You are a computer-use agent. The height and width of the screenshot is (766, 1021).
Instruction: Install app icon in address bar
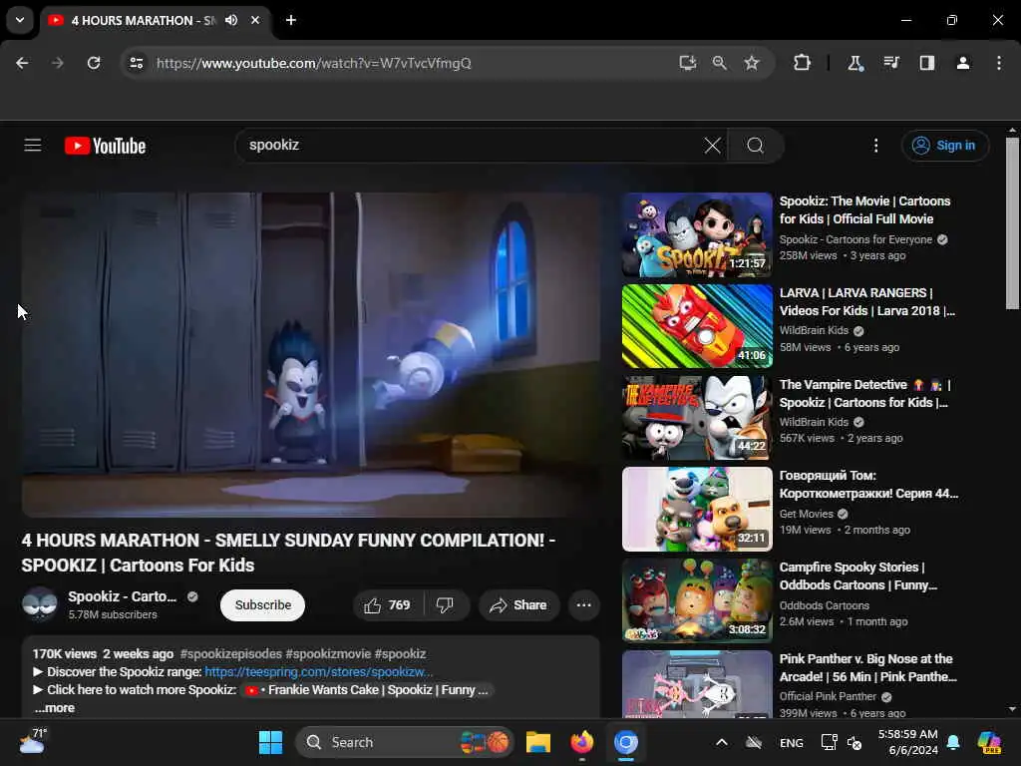[688, 63]
